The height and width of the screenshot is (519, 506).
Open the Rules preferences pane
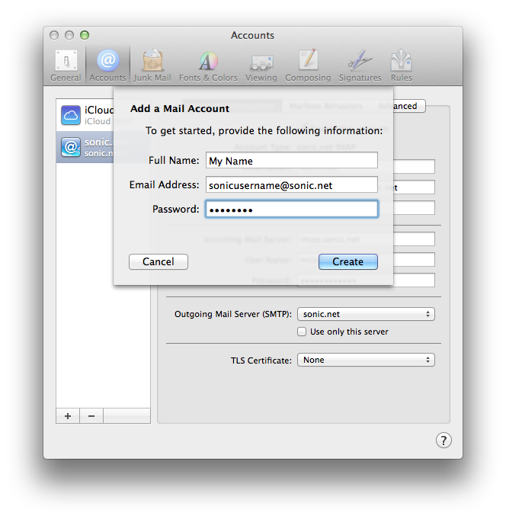click(x=402, y=66)
